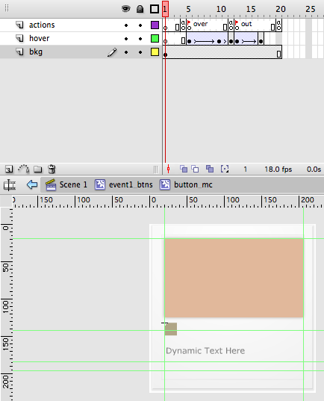Image resolution: width=324 pixels, height=401 pixels.
Task: Click show all layers eye header
Action: pyautogui.click(x=126, y=9)
